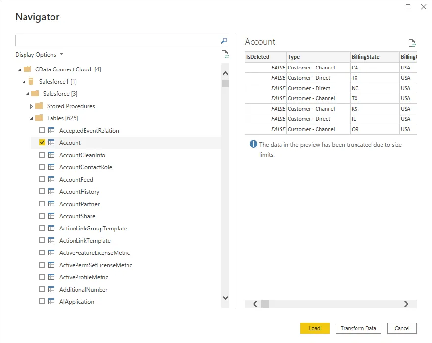
Task: Select the AIApplication checkbox
Action: (42, 301)
